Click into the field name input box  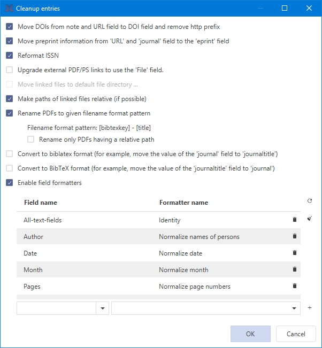point(56,308)
